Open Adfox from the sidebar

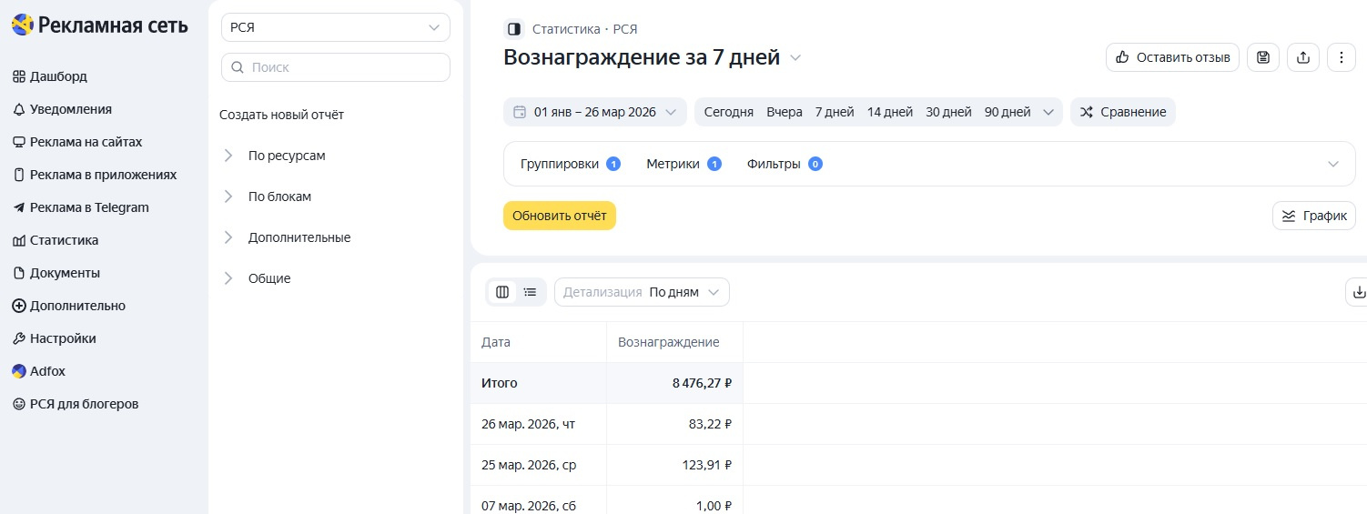coord(47,371)
